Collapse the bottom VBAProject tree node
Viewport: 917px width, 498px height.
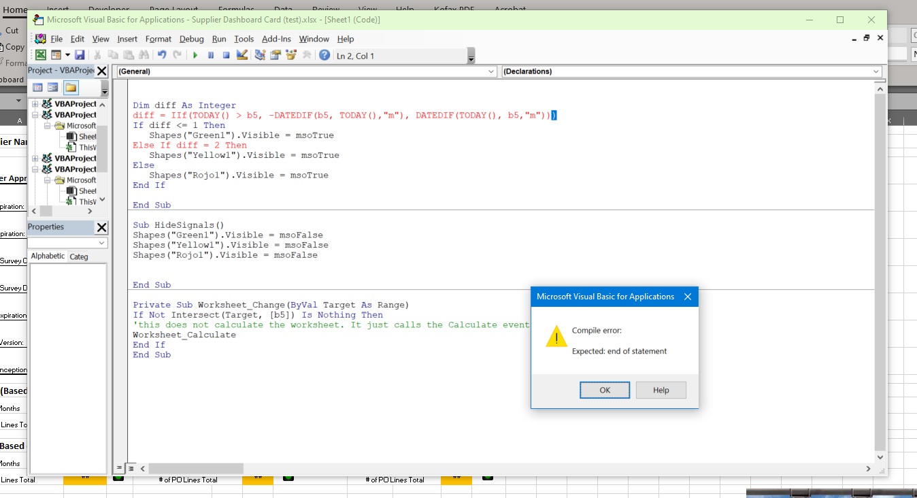[x=35, y=169]
